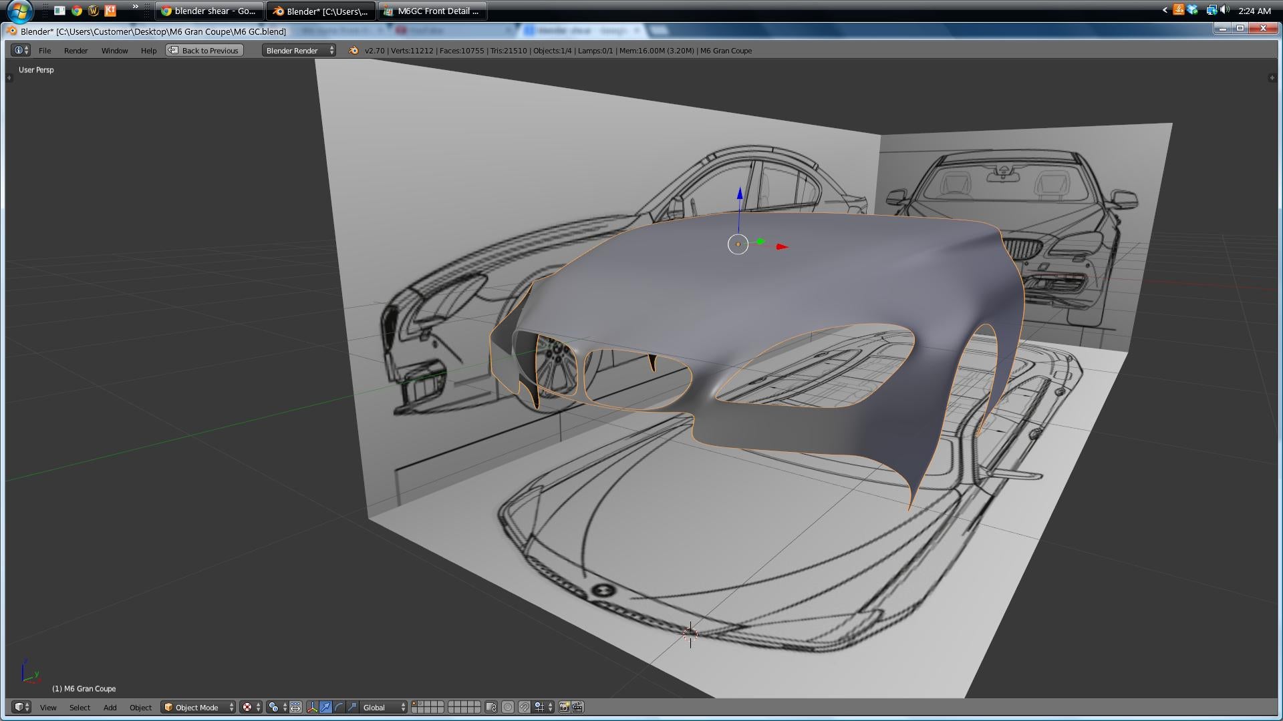This screenshot has height=721, width=1283.
Task: Click the Objects:1/4 statistic
Action: pyautogui.click(x=553, y=51)
